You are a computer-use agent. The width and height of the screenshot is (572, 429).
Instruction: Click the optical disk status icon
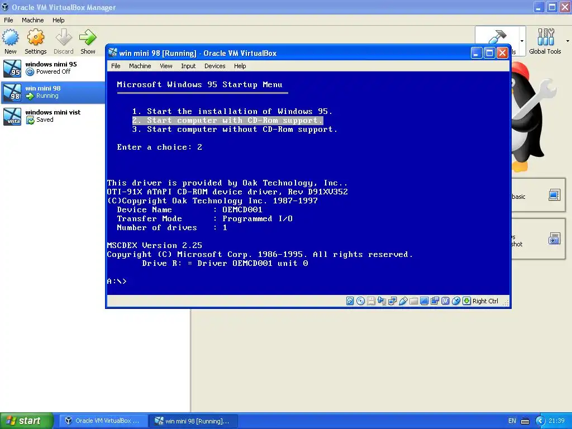tap(360, 301)
